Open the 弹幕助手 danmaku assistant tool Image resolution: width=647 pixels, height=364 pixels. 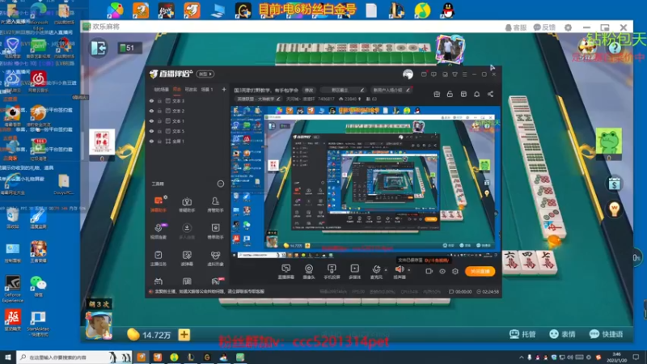(x=159, y=204)
